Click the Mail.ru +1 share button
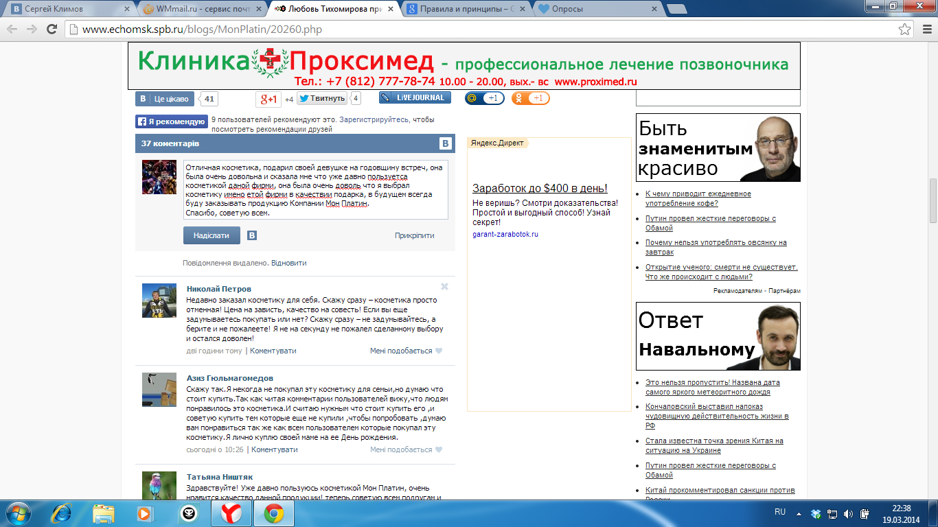The image size is (938, 527). pos(484,98)
